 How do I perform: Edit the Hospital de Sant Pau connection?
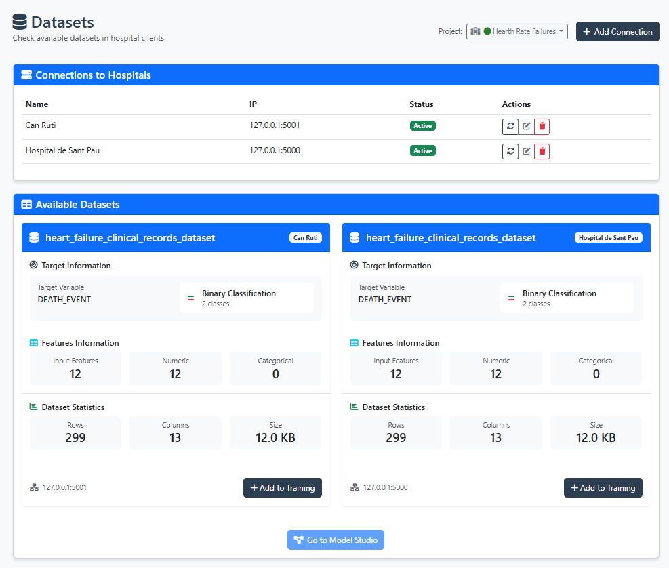[x=526, y=150]
